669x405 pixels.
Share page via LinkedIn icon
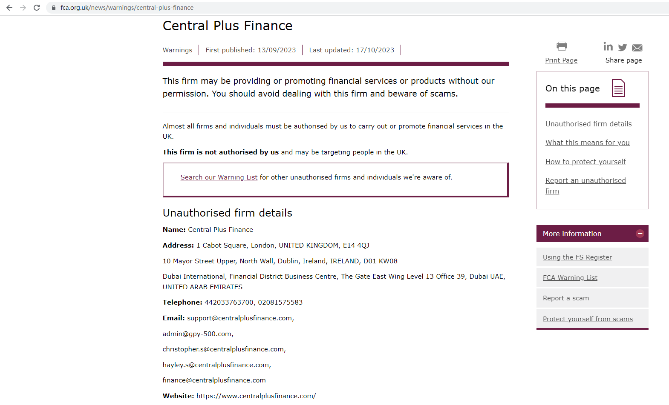click(608, 46)
